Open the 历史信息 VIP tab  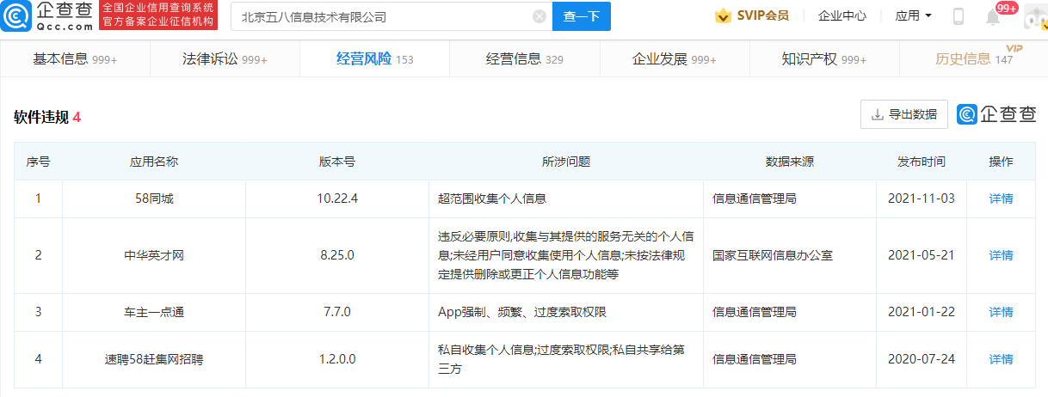[973, 59]
